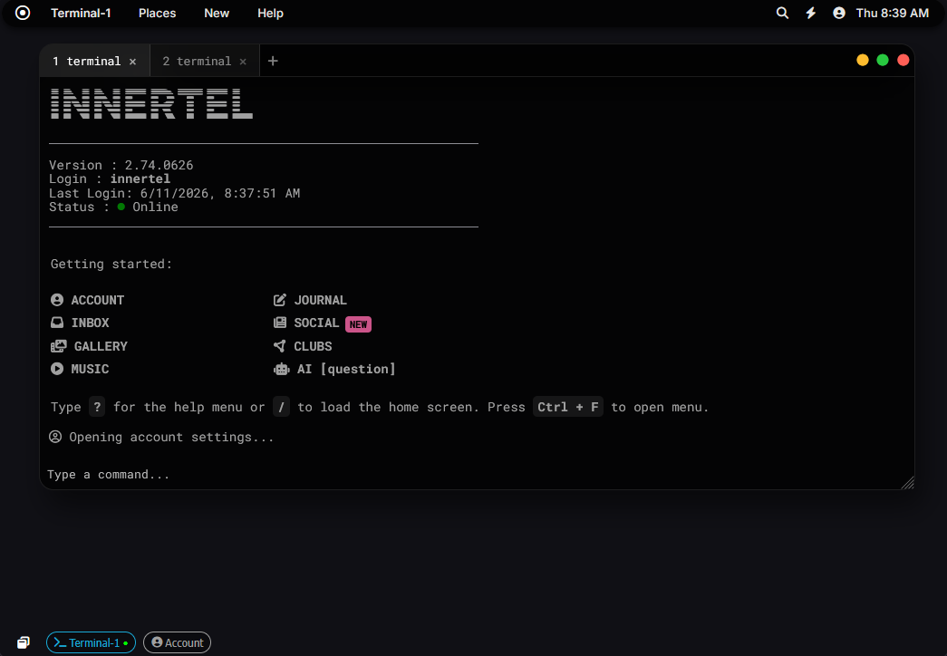This screenshot has height=656, width=947.
Task: Open the AI robot icon
Action: pos(282,369)
